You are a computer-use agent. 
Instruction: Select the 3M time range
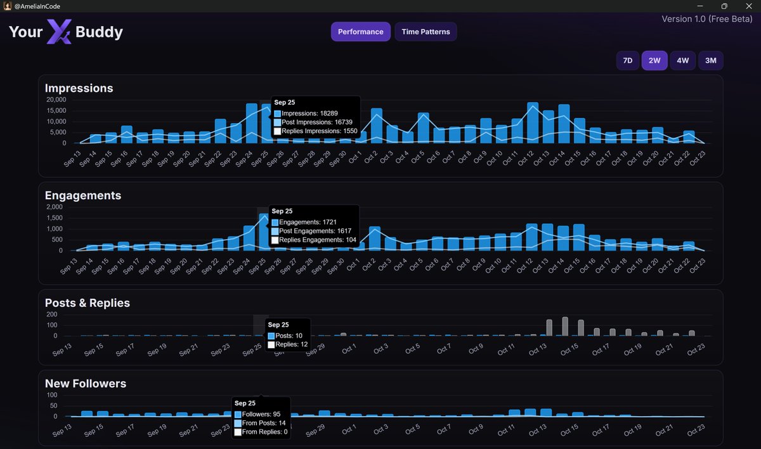[x=711, y=61]
